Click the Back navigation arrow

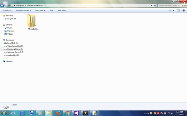click(2, 6)
